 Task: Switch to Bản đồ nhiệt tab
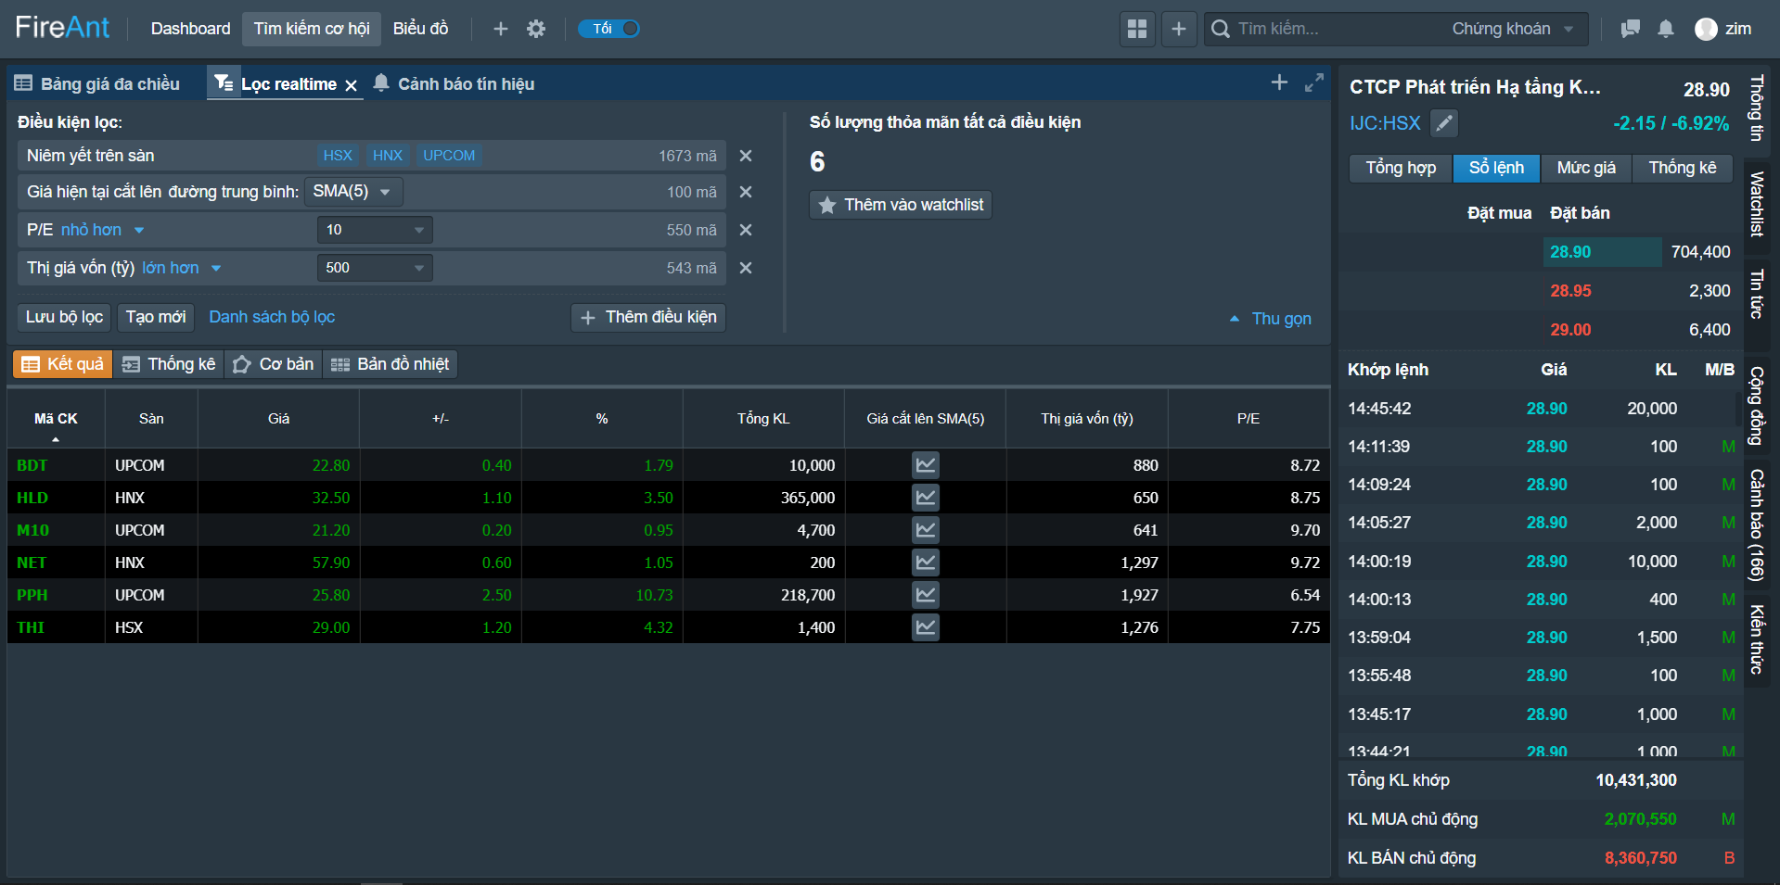[x=391, y=364]
